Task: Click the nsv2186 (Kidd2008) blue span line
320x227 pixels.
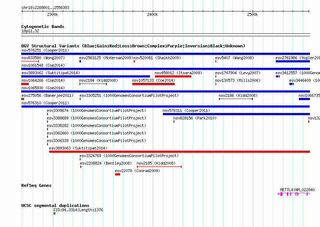Action: coord(236,99)
